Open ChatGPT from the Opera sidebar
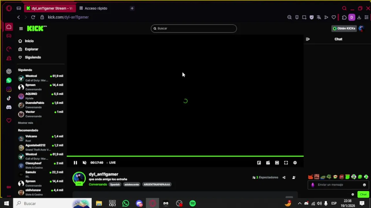 pos(9,71)
